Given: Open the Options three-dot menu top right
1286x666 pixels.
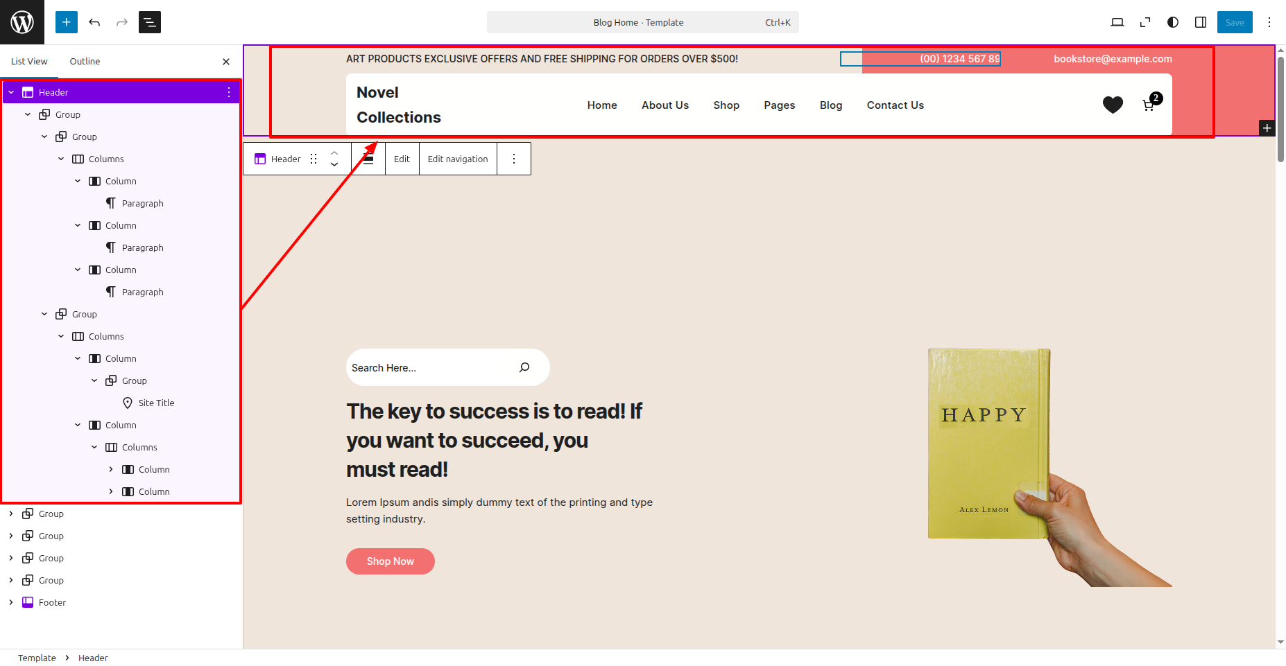Looking at the screenshot, I should tap(1269, 22).
